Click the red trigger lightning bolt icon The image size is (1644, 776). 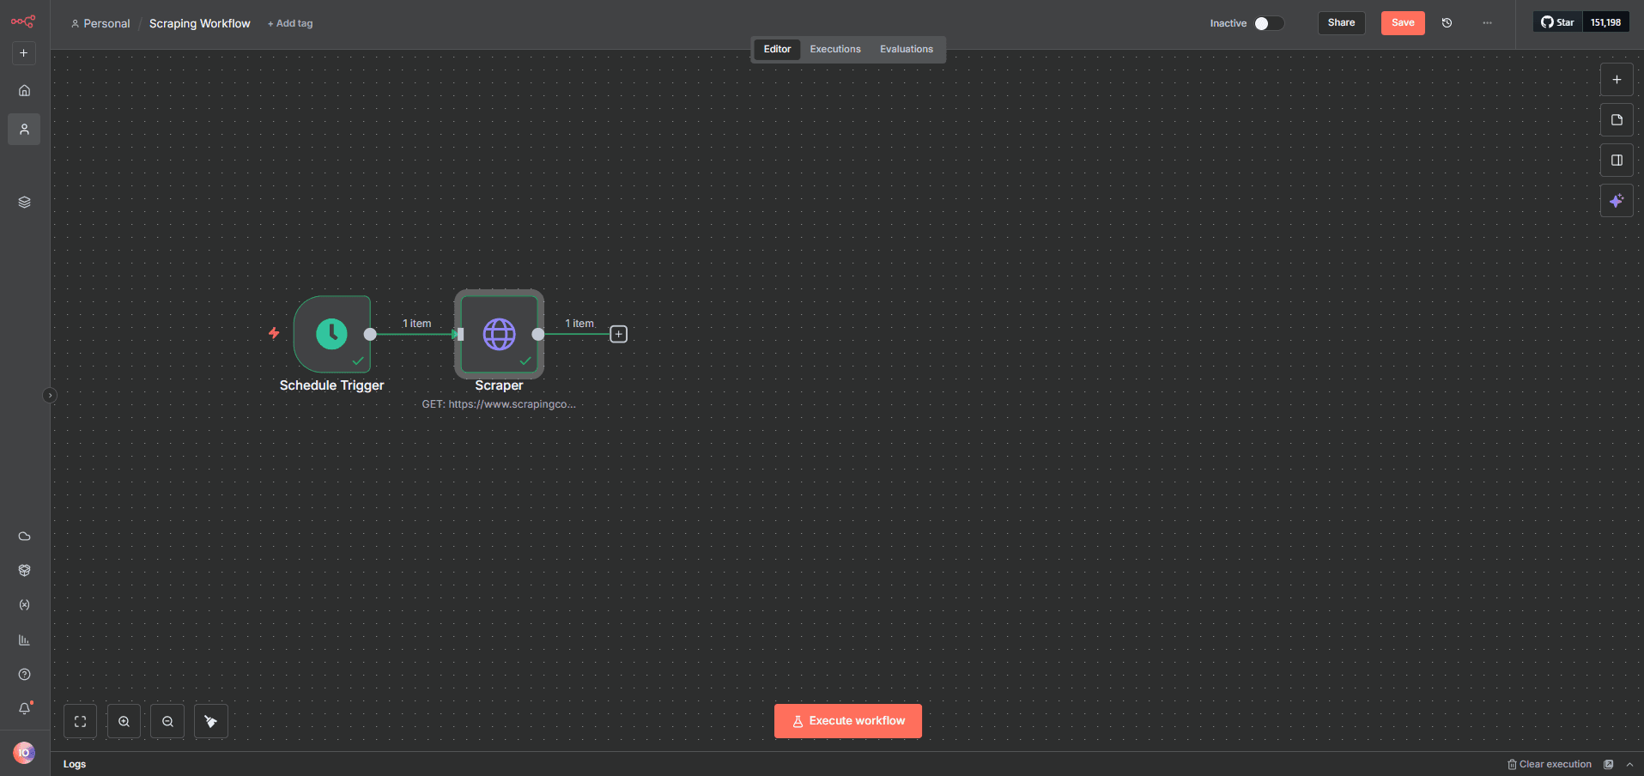tap(274, 333)
